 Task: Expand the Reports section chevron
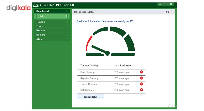click(x=67, y=31)
